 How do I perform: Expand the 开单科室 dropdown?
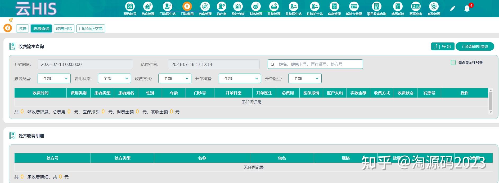(240, 79)
